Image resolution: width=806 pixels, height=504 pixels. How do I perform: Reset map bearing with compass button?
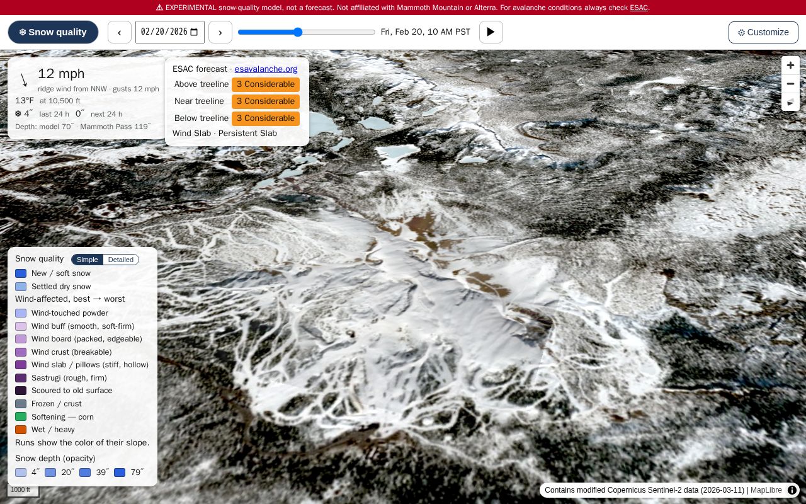point(790,102)
